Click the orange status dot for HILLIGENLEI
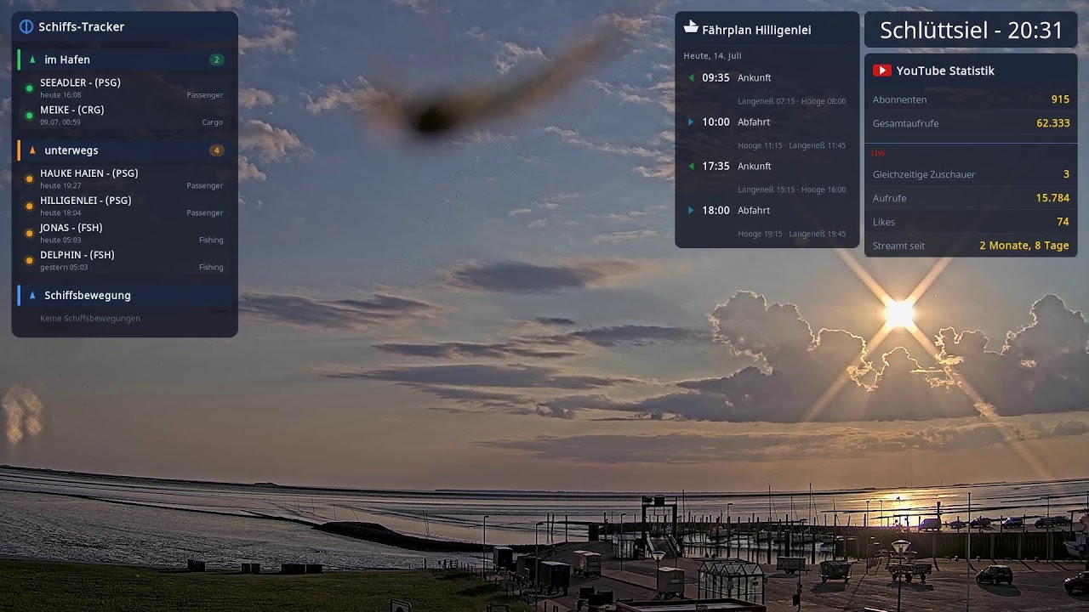 (29, 207)
